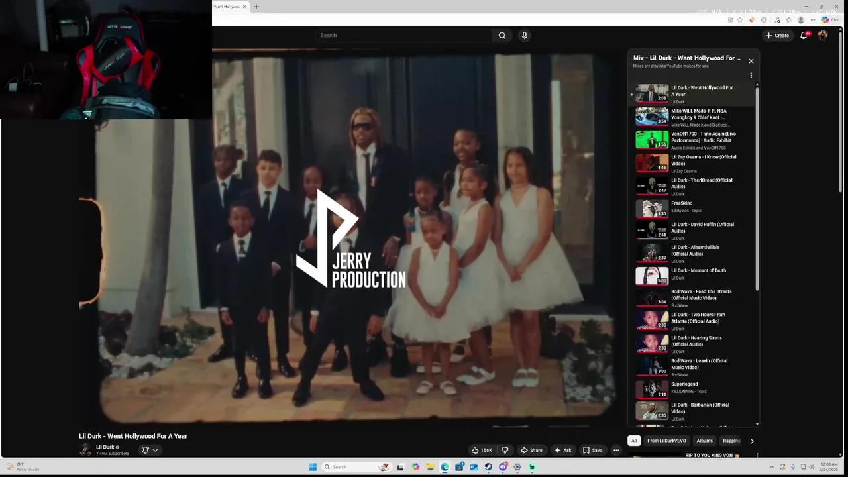Click into the YouTube search field
The height and width of the screenshot is (477, 848).
click(x=403, y=36)
